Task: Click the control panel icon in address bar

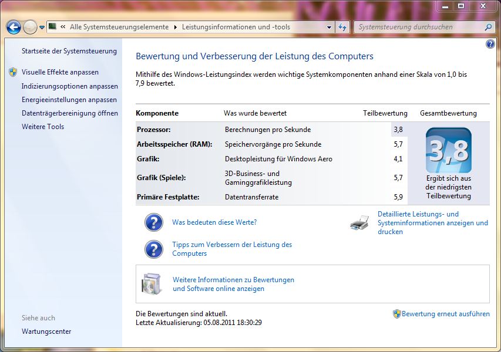Action: click(x=52, y=26)
